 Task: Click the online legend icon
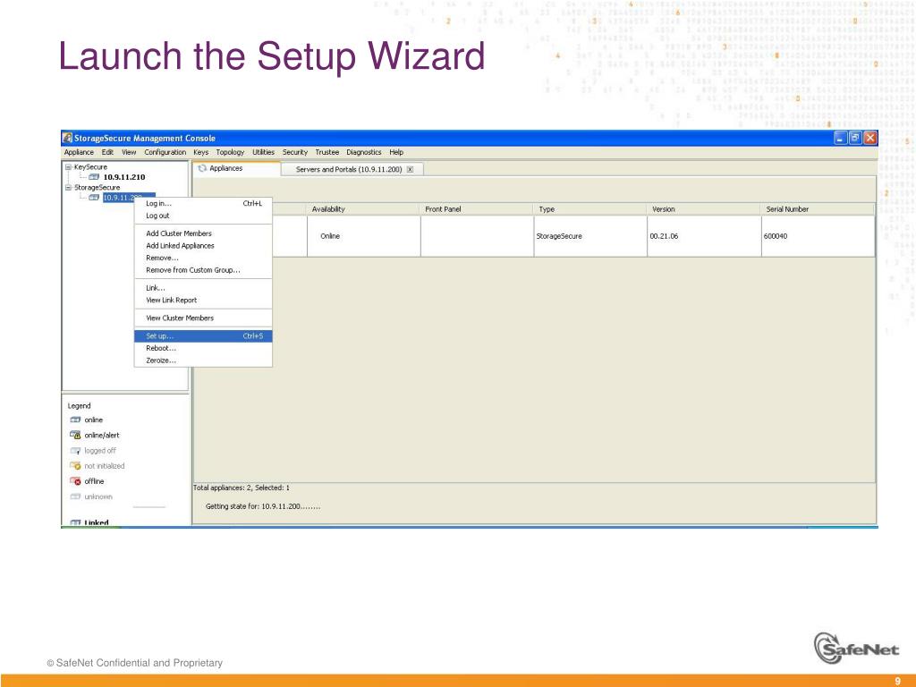coord(75,420)
